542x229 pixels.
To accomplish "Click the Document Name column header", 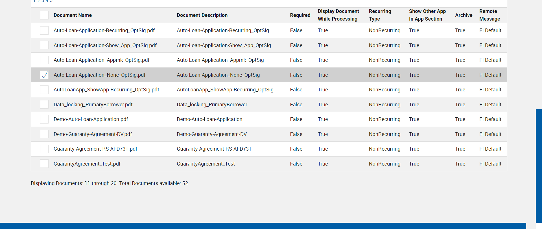I will 73,15.
